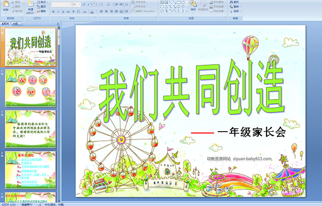
Task: Select the horizontal text box shape
Action: 162,2
